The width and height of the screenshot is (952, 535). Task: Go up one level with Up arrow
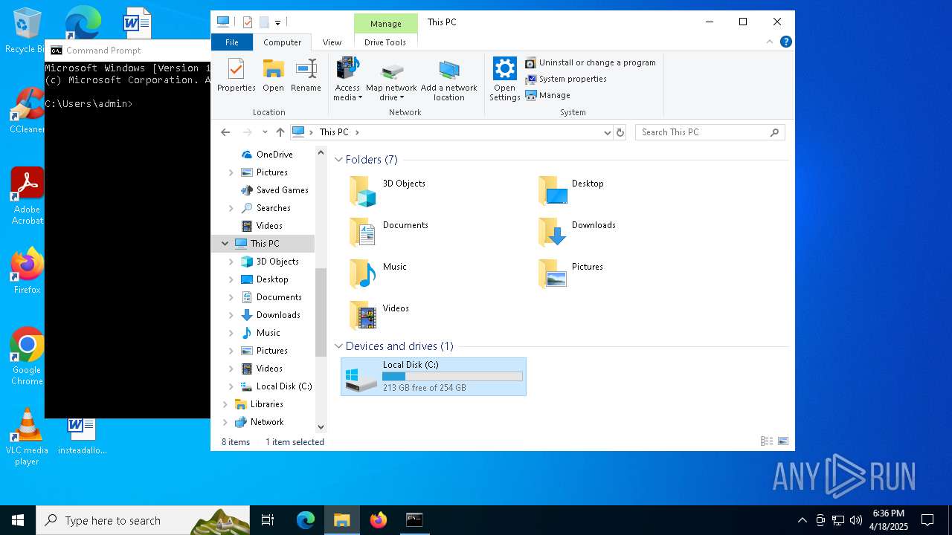(280, 132)
